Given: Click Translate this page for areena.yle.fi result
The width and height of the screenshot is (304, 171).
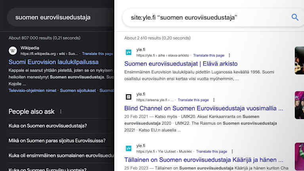Looking at the screenshot, I should pos(193,100).
